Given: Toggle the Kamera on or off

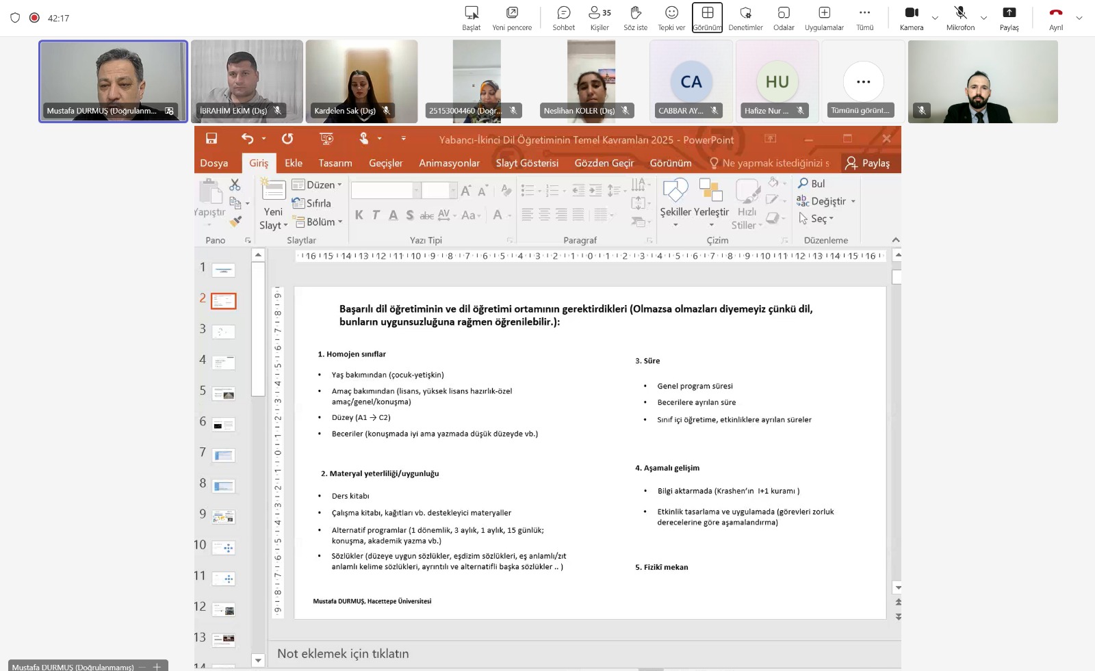Looking at the screenshot, I should (x=911, y=18).
